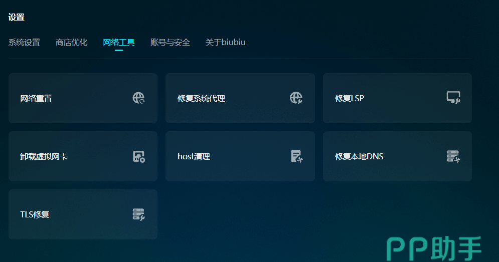Click the 设置 page heading
The height and width of the screenshot is (262, 499).
click(16, 18)
